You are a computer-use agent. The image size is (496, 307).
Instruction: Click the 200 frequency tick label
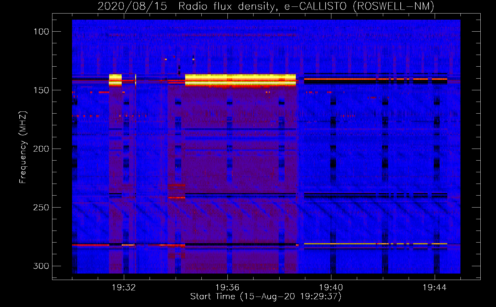coord(41,149)
